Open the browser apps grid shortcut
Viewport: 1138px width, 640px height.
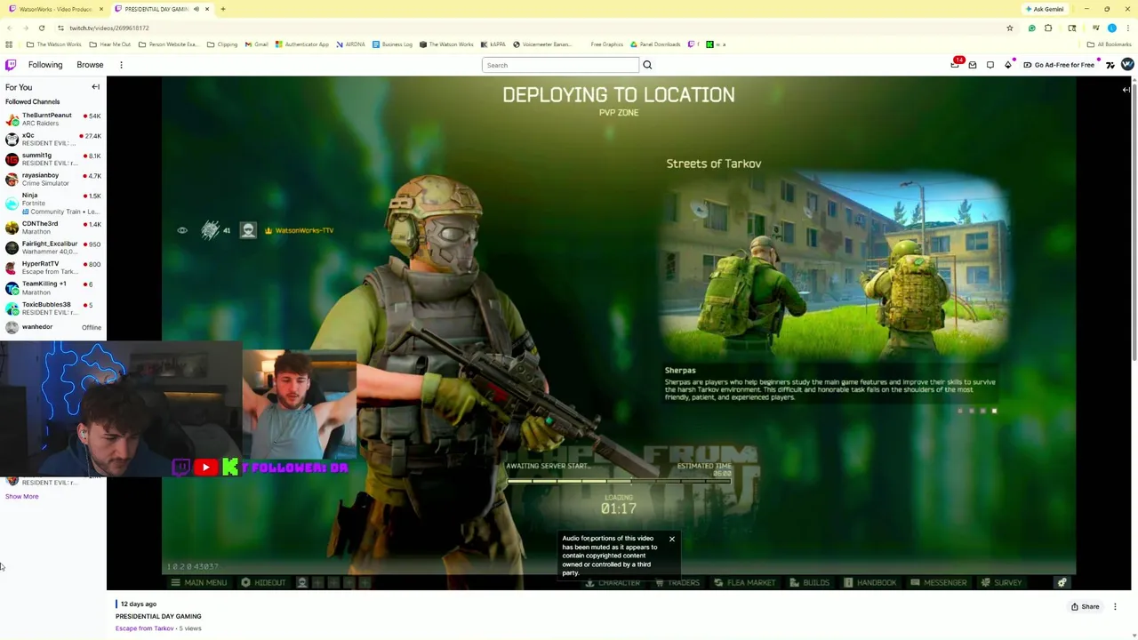coord(9,44)
